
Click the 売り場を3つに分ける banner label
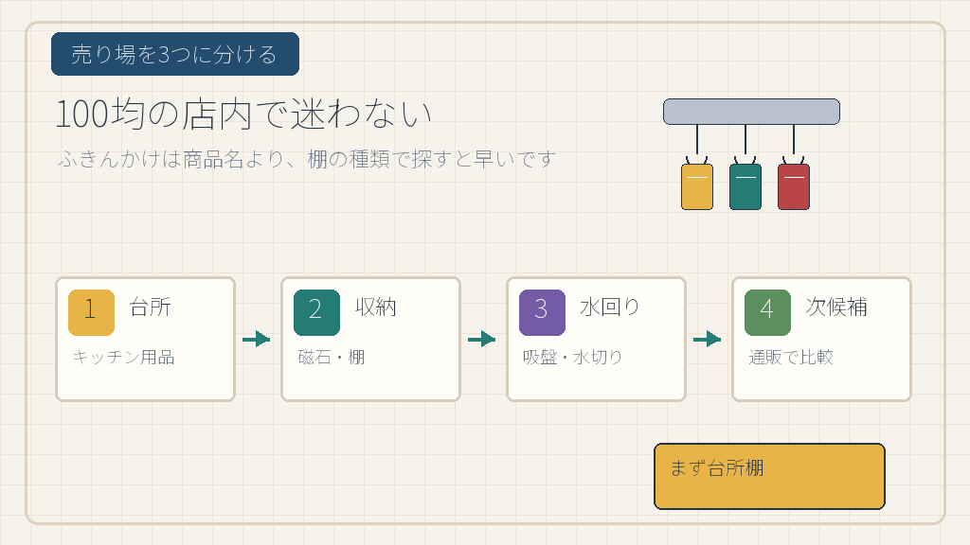[x=175, y=54]
